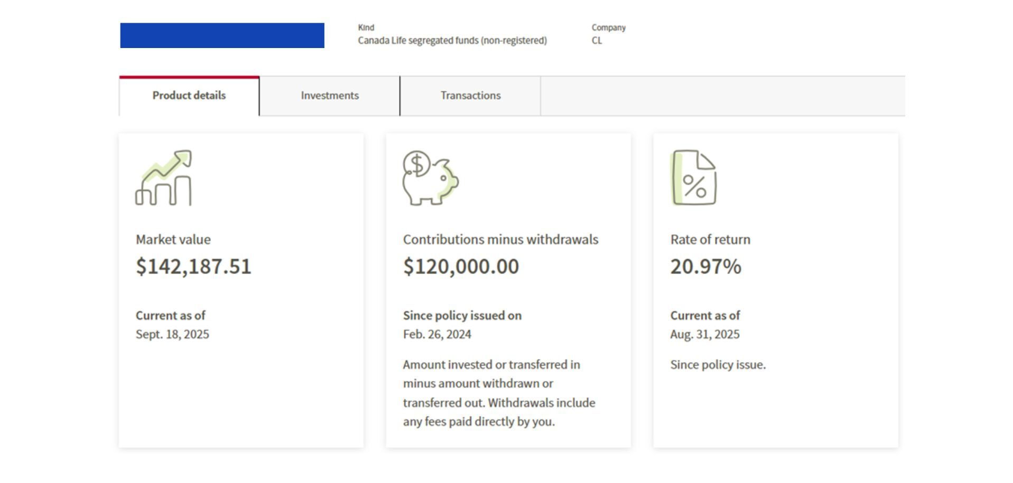Image resolution: width=1013 pixels, height=483 pixels.
Task: Open the Transactions tab
Action: (x=470, y=96)
